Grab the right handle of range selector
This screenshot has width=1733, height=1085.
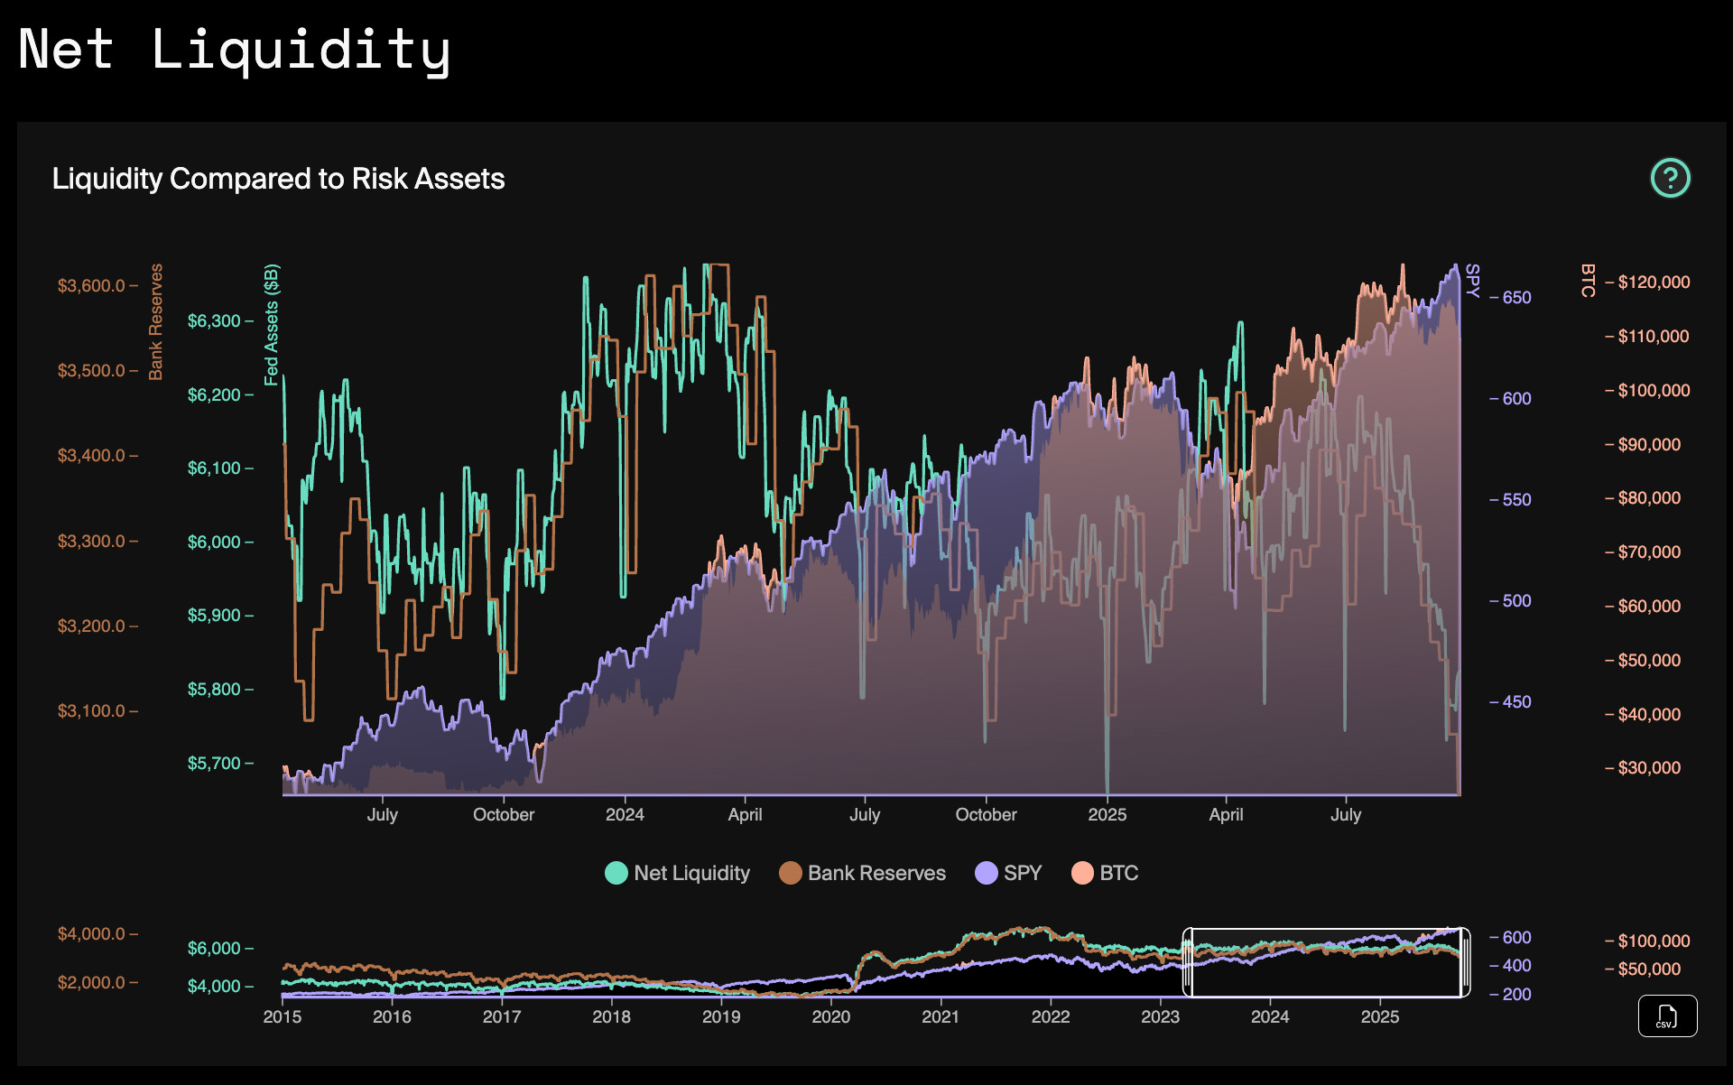(1465, 962)
